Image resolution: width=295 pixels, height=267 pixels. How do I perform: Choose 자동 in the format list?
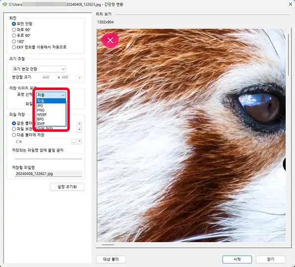coord(51,101)
